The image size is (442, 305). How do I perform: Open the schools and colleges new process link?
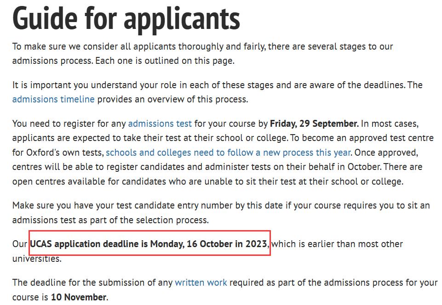[228, 152]
